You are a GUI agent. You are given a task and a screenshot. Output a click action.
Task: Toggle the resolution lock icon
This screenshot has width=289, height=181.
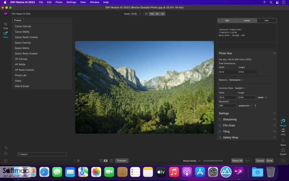point(255,106)
